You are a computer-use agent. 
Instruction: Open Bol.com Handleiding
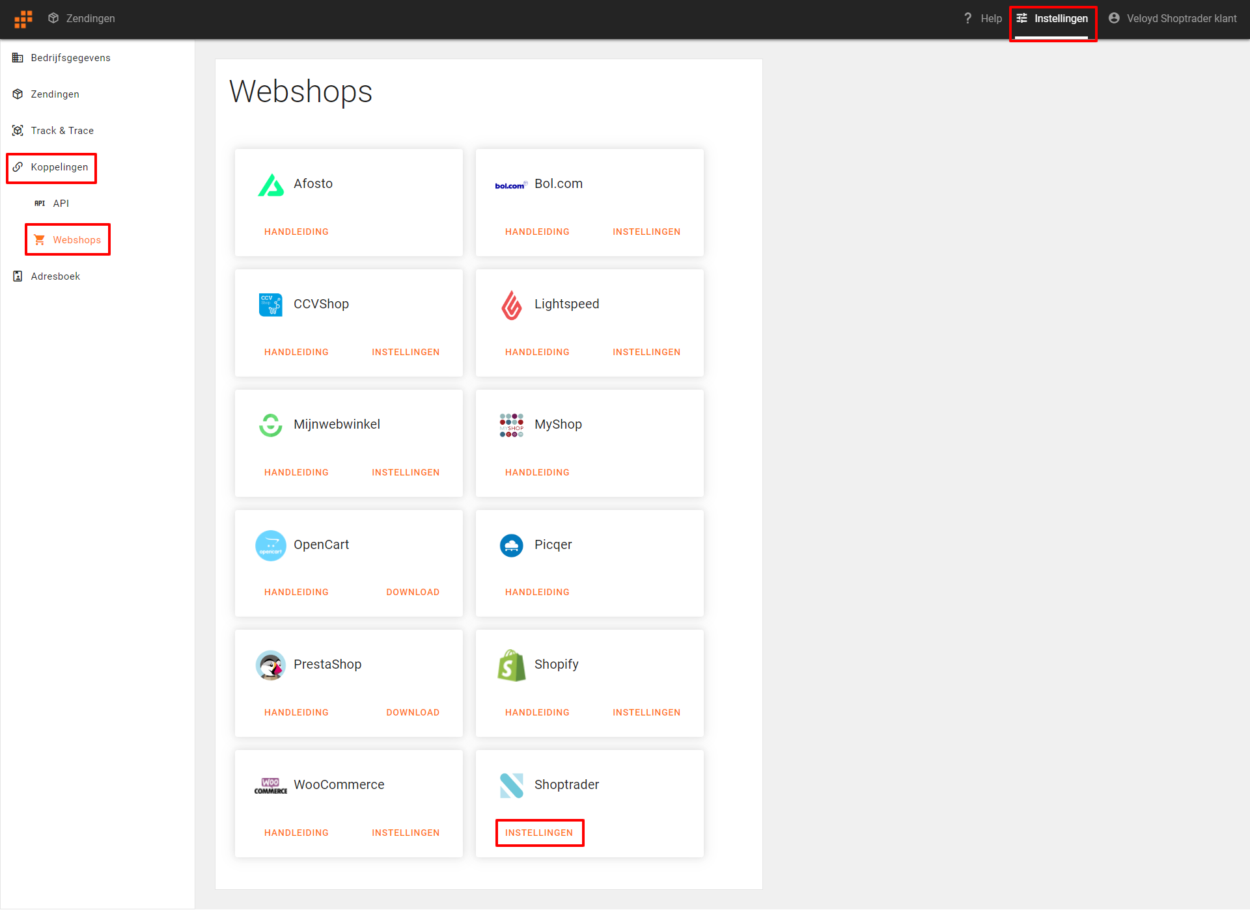click(x=537, y=232)
